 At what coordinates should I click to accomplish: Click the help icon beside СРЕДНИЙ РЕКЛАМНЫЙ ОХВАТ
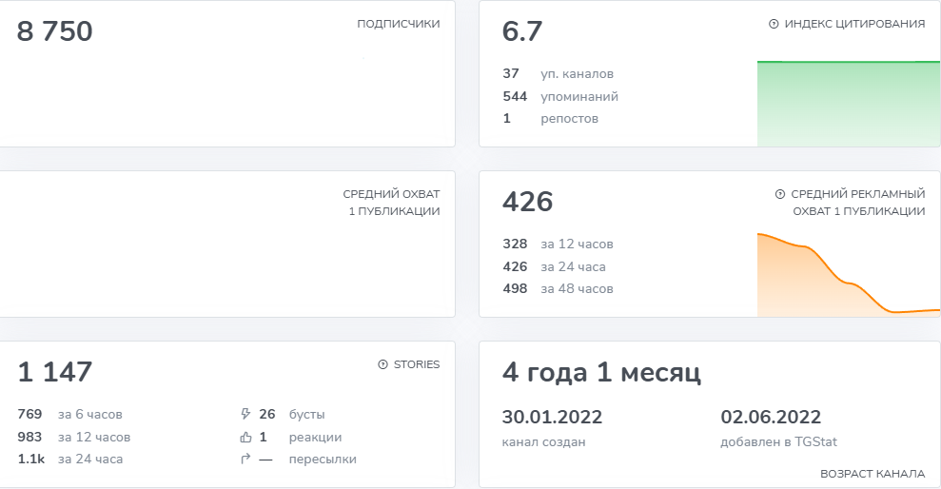pos(780,194)
